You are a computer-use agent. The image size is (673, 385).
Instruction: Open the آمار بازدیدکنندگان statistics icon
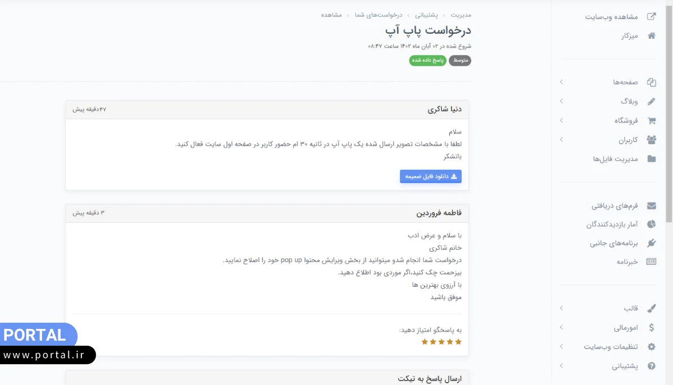coord(651,224)
